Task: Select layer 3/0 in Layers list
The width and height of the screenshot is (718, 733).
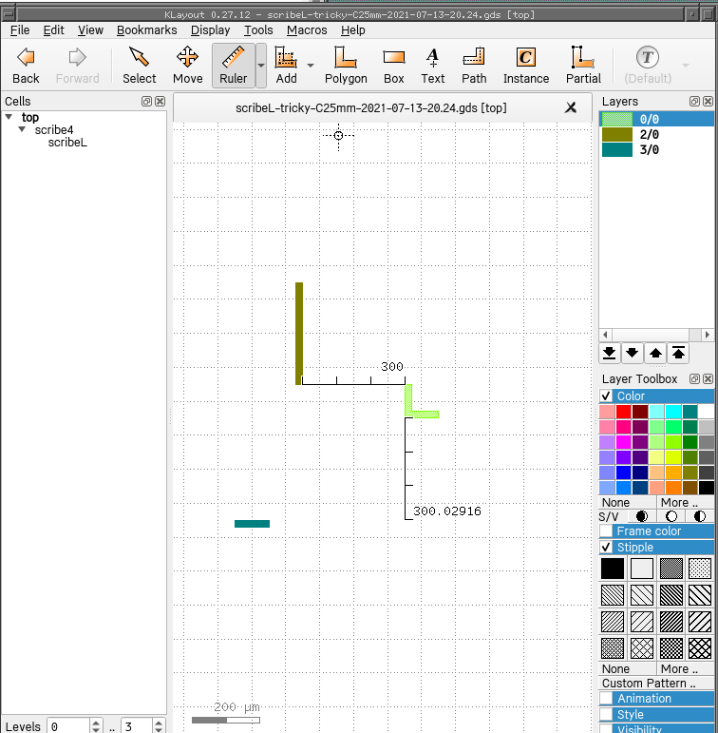Action: tap(656, 150)
